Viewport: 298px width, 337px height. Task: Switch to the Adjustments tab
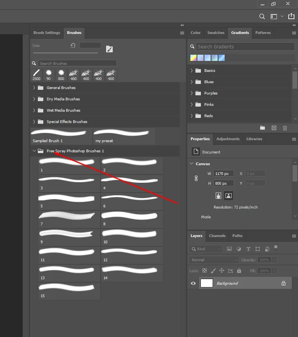228,139
